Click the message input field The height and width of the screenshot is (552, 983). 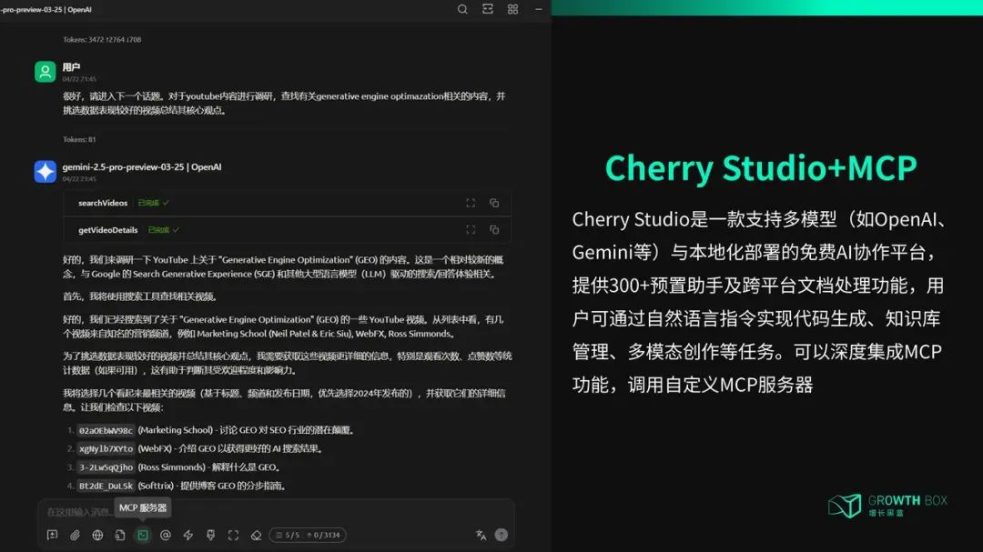(x=276, y=512)
